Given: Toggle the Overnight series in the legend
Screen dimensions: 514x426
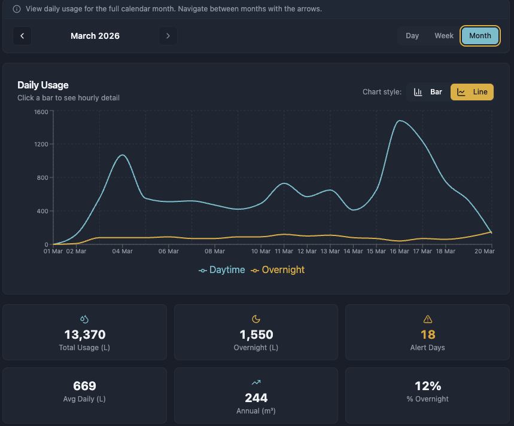Looking at the screenshot, I should 278,270.
